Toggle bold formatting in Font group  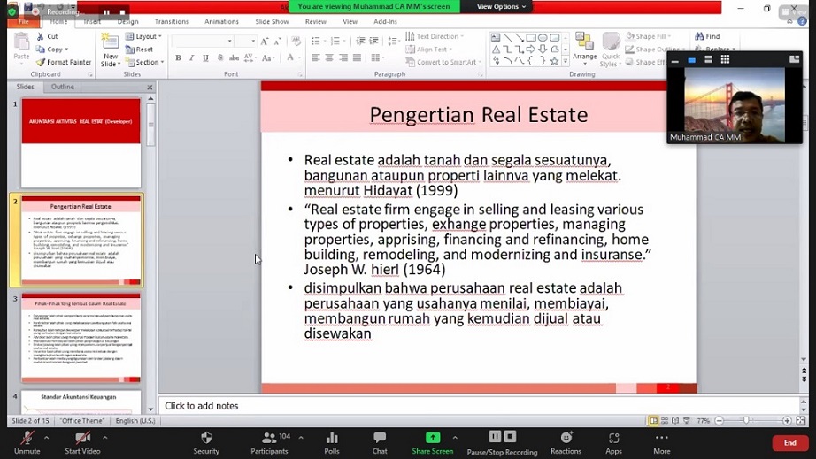tap(178, 58)
